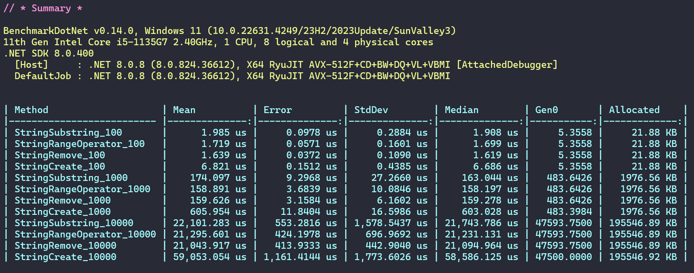The height and width of the screenshot is (273, 694).
Task: Click StdDev value 0.2884 us
Action: point(402,132)
